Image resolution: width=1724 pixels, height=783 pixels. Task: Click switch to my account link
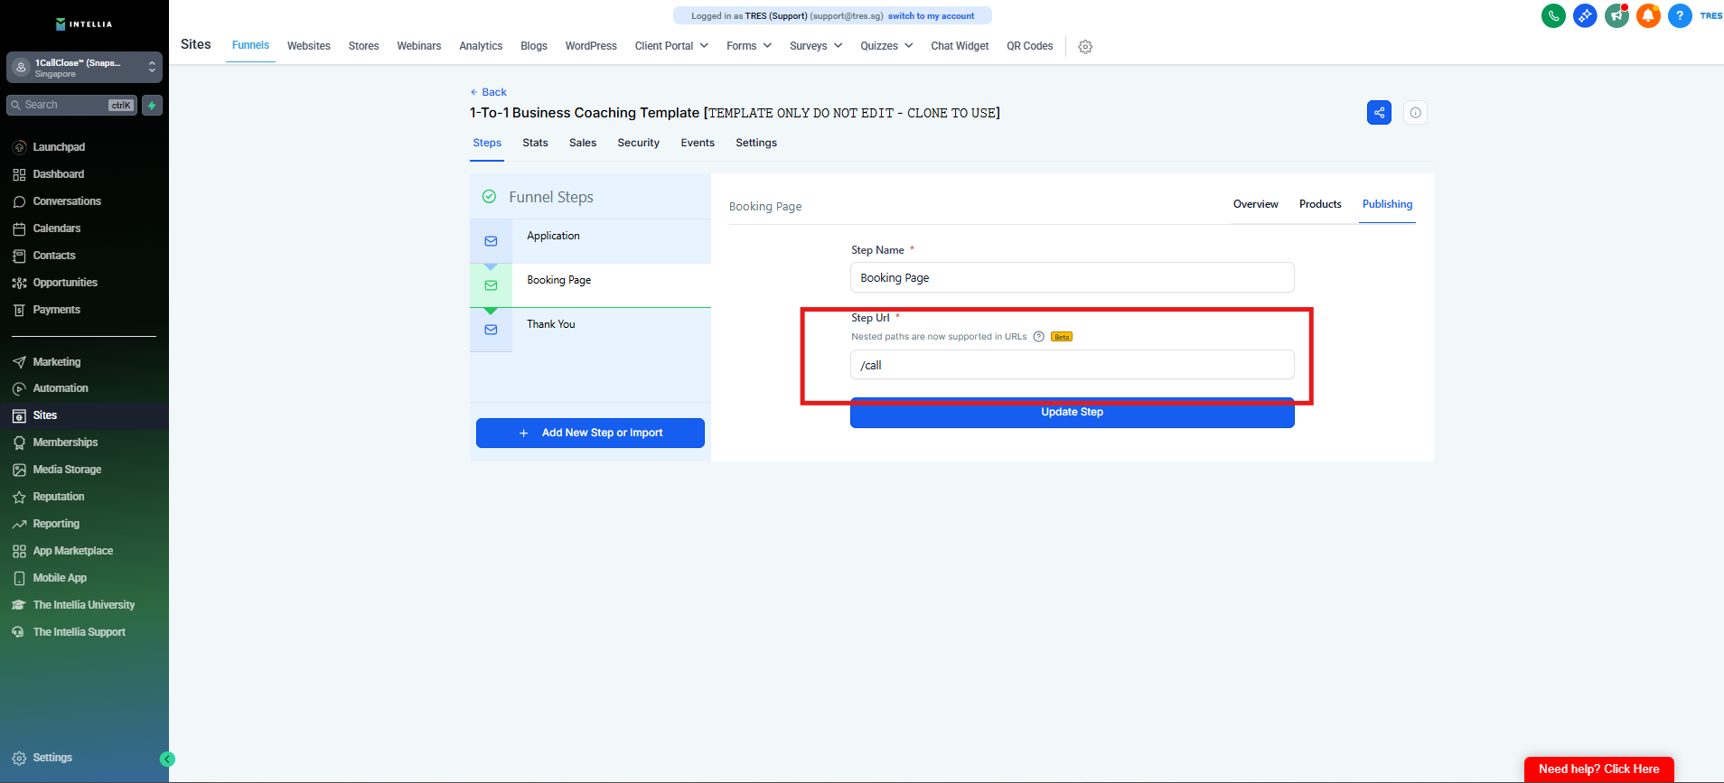pyautogui.click(x=931, y=16)
